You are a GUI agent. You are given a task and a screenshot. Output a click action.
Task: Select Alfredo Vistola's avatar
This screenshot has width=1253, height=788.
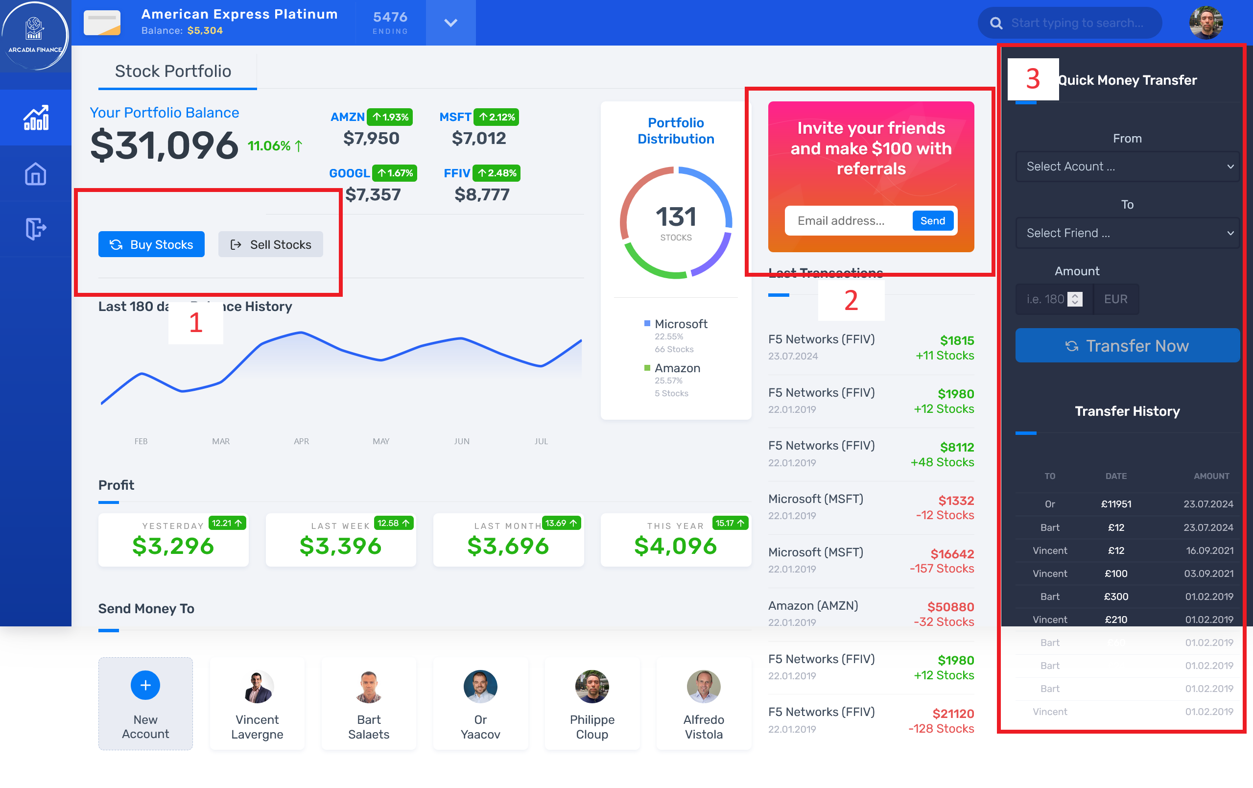704,687
